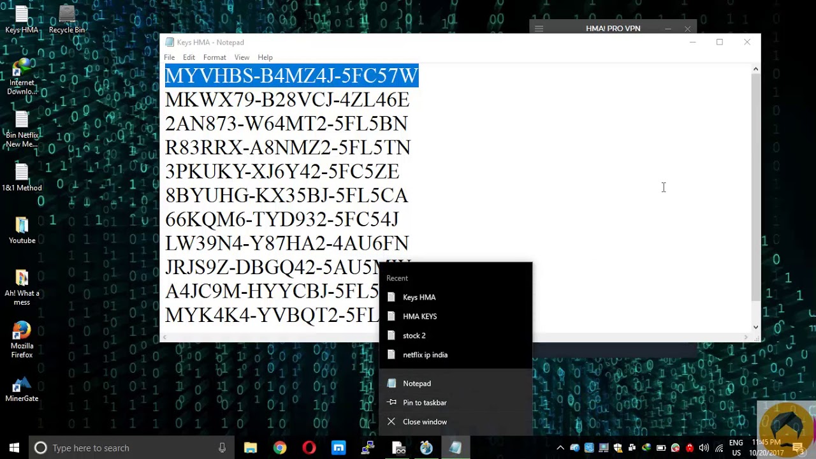Open the Notepad Edit menu
Screen dimensions: 816x459
tap(189, 57)
